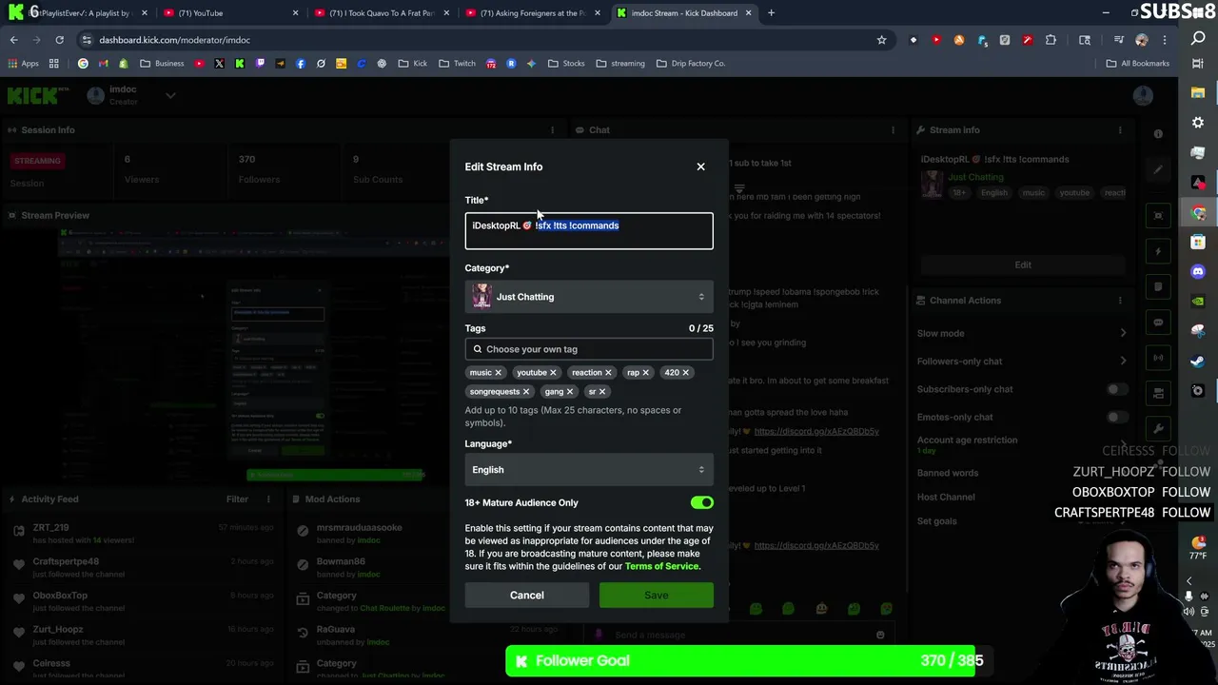Click inside the stream Title field

[x=588, y=231]
